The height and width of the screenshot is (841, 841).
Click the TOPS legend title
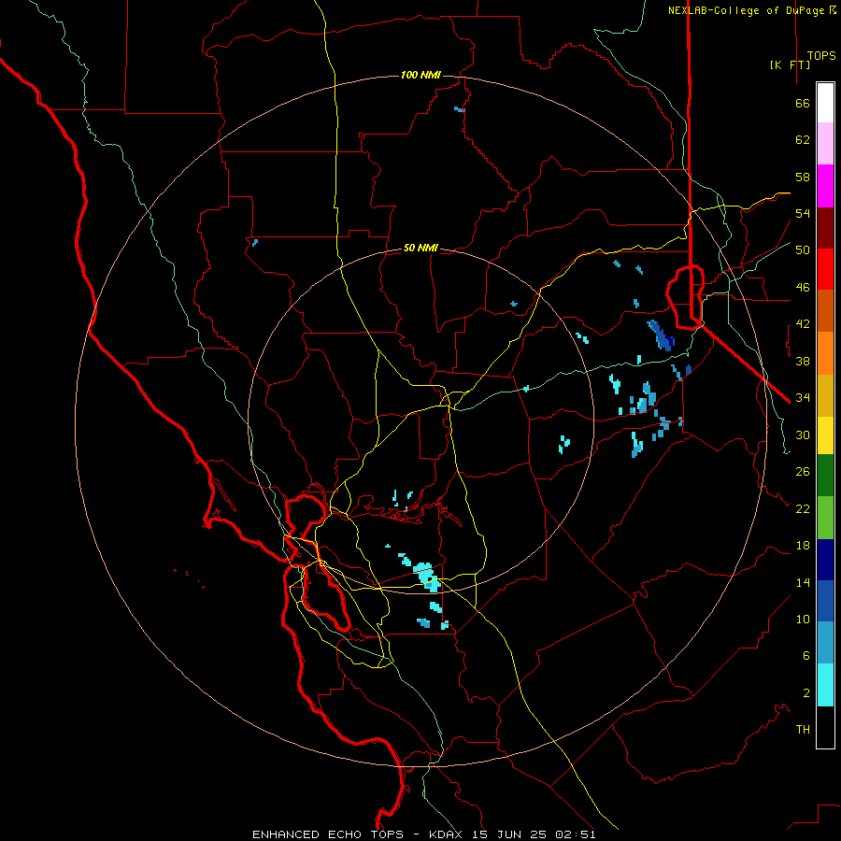click(x=821, y=55)
